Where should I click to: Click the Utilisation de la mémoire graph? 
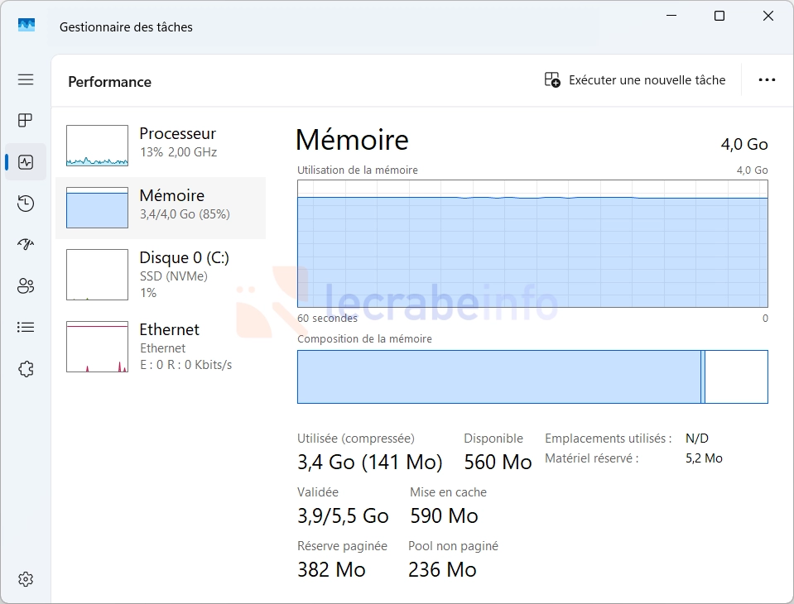[x=532, y=242]
